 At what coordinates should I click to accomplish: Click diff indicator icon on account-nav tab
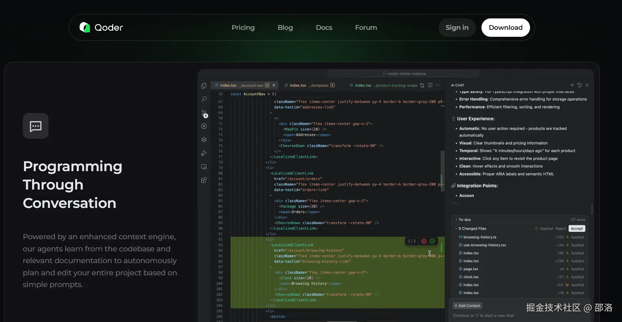267,85
